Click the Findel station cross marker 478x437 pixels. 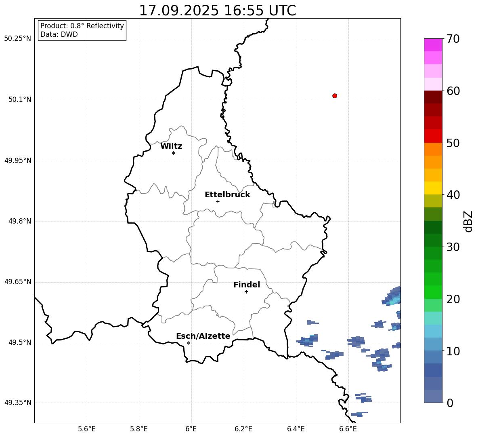pos(246,291)
